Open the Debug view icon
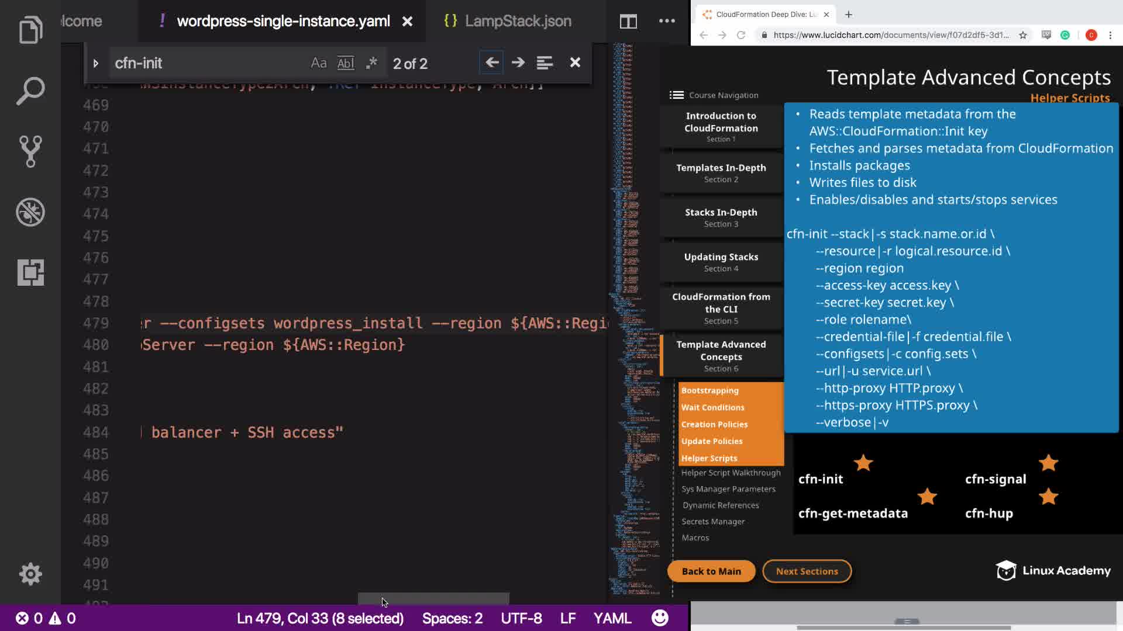The width and height of the screenshot is (1123, 631). 30,212
